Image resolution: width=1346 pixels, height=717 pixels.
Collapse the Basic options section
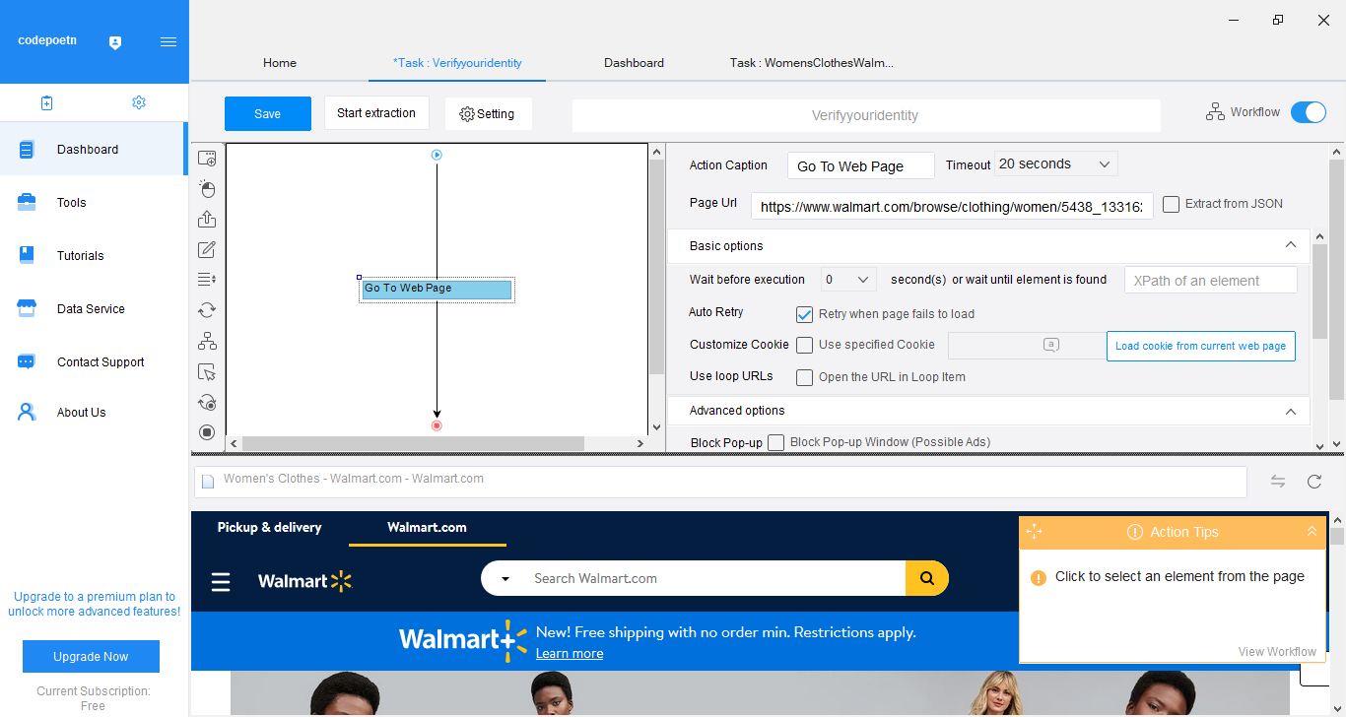click(1290, 245)
